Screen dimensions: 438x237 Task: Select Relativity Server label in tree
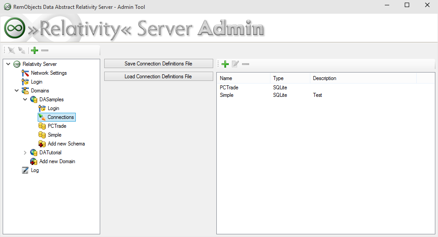click(39, 64)
